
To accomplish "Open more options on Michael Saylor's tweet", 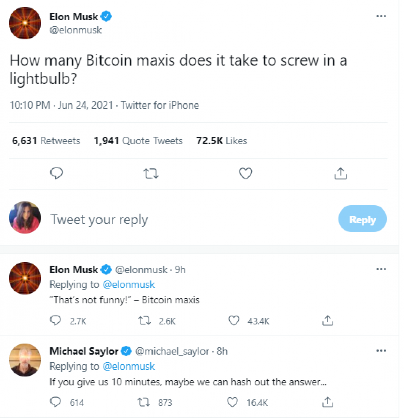I will [381, 351].
